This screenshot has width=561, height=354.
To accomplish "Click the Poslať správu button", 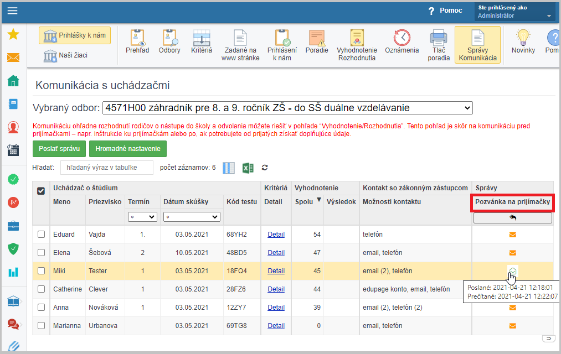I will point(59,149).
